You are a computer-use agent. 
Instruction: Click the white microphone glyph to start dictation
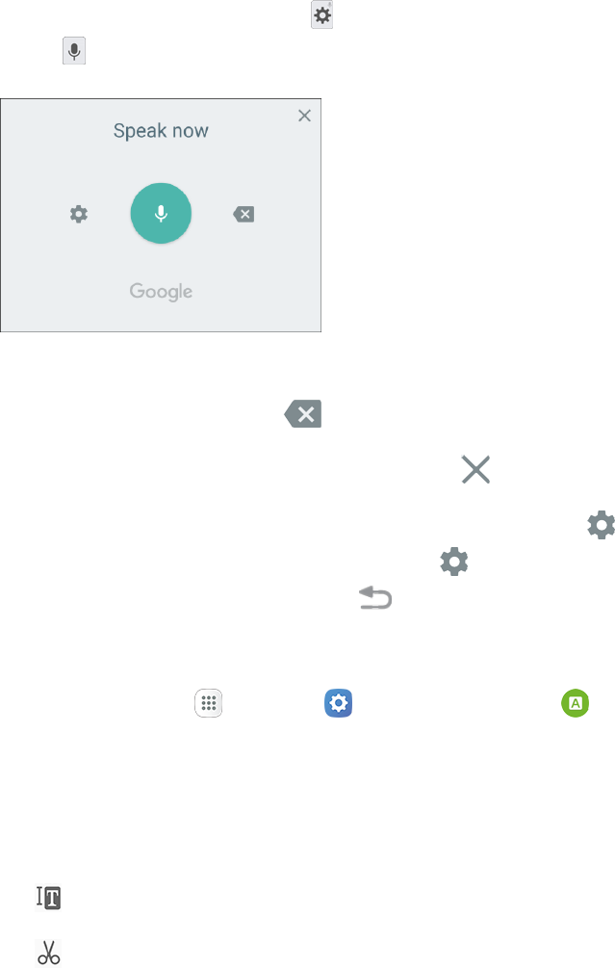(x=161, y=214)
